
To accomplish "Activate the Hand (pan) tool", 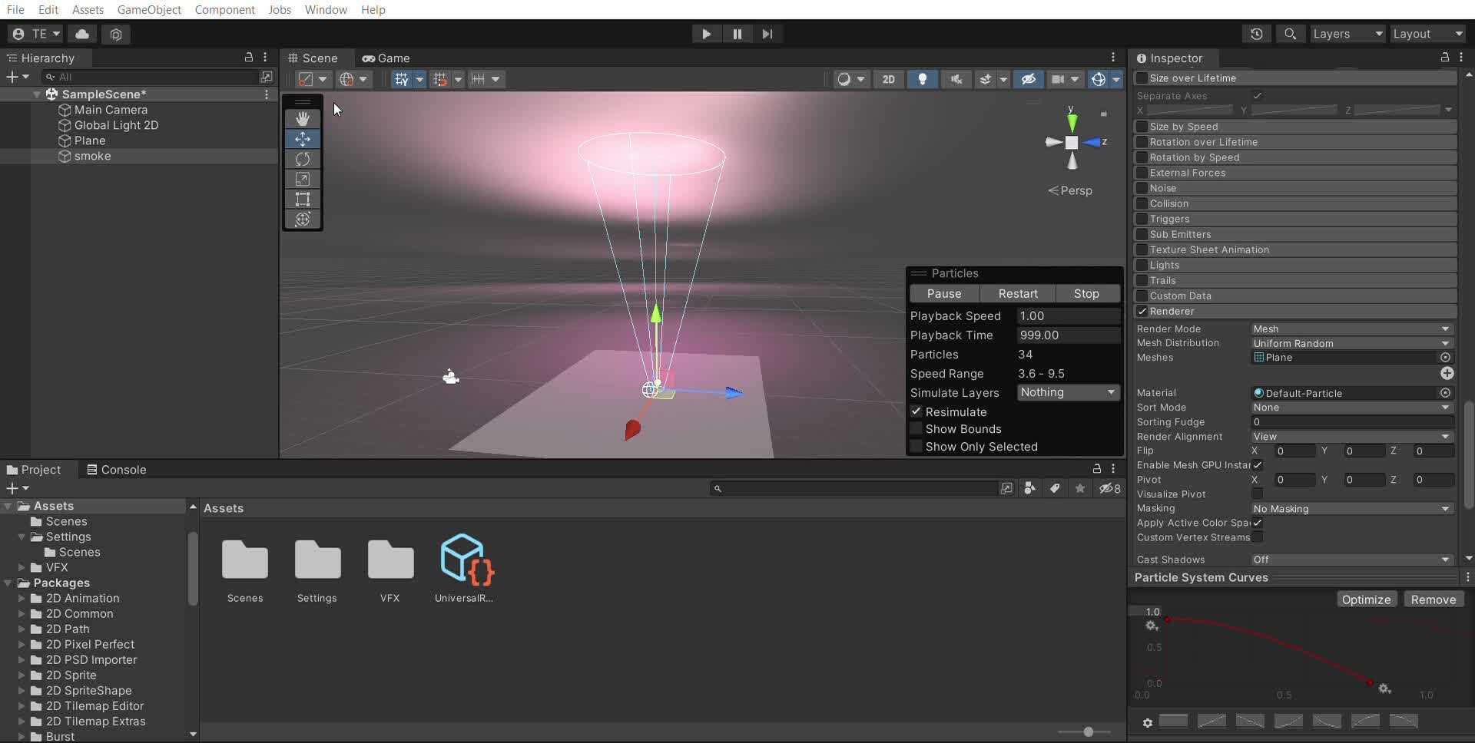I will [303, 118].
